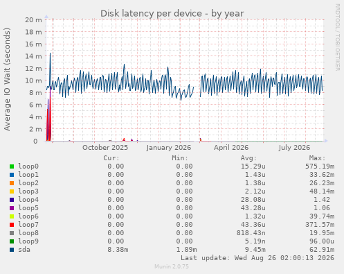Click the loop8 gray color swatch
The height and width of the screenshot is (274, 344).
tap(12, 233)
